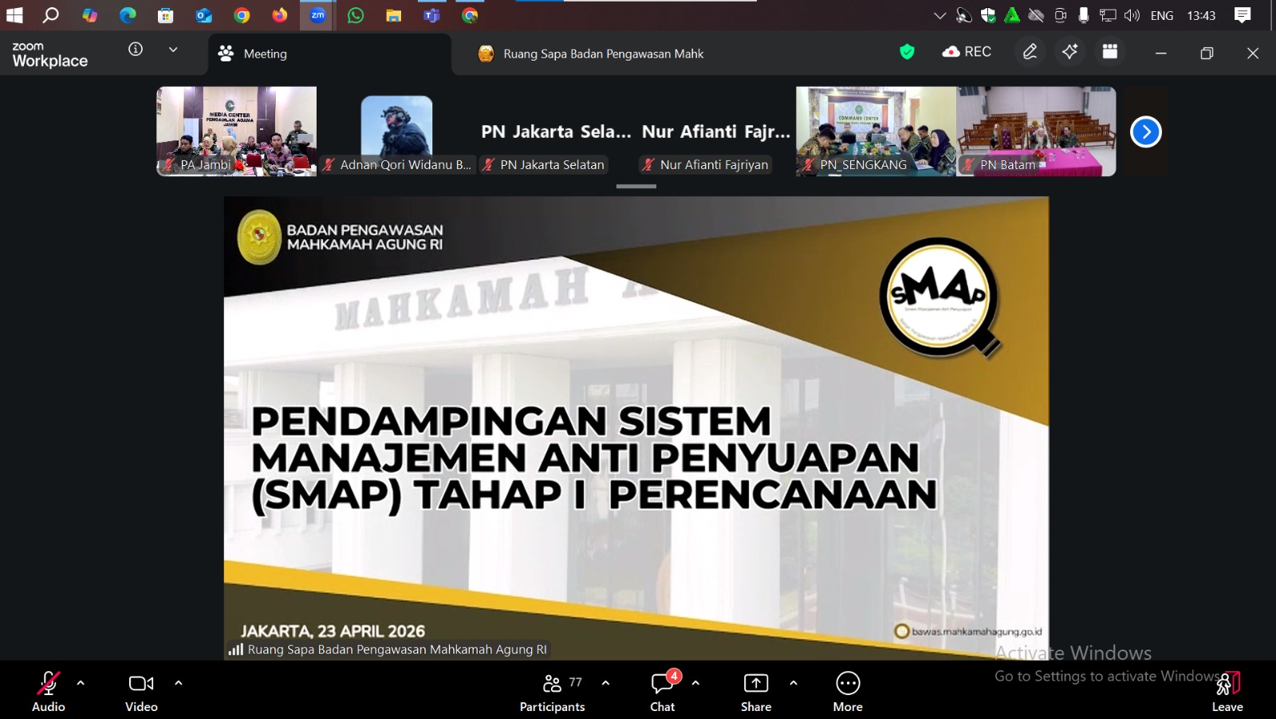Open the 13:43 clock flyout

[1201, 15]
